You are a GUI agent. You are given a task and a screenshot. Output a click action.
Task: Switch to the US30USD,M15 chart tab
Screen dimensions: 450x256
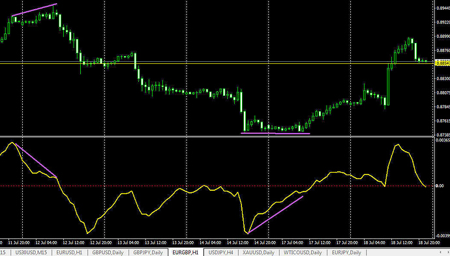pyautogui.click(x=31, y=253)
